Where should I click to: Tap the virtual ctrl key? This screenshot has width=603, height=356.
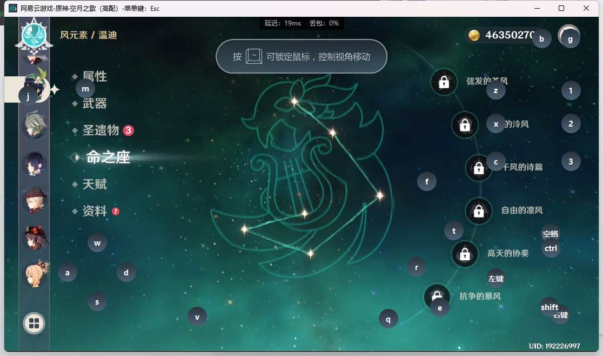(x=551, y=248)
